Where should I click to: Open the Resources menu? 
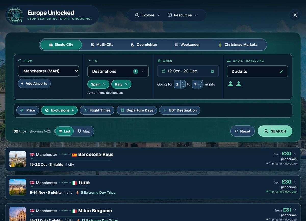coord(182,15)
